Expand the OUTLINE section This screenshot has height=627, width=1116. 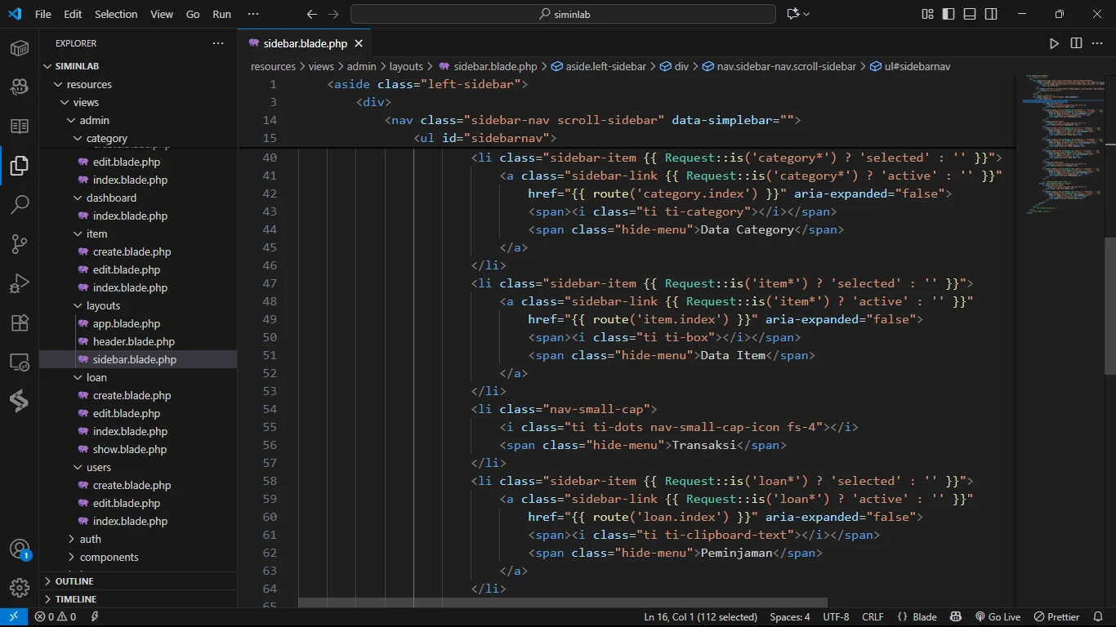click(74, 581)
